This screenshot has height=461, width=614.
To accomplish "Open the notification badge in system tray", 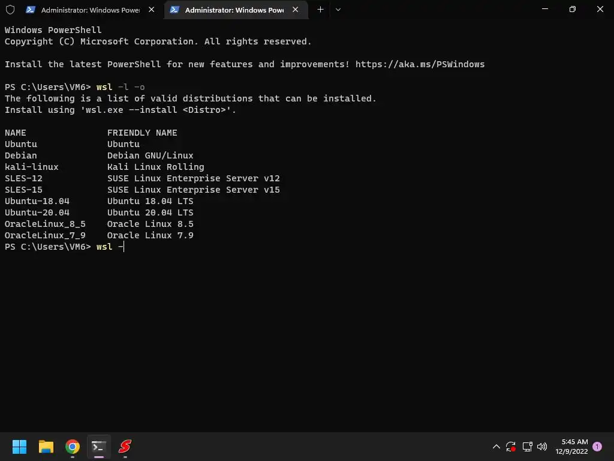I will click(x=597, y=447).
